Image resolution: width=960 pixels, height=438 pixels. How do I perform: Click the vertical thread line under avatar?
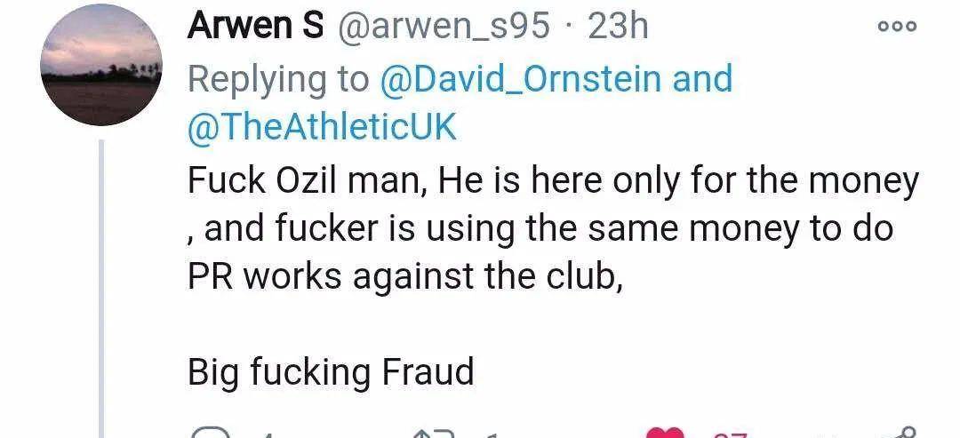click(100, 284)
